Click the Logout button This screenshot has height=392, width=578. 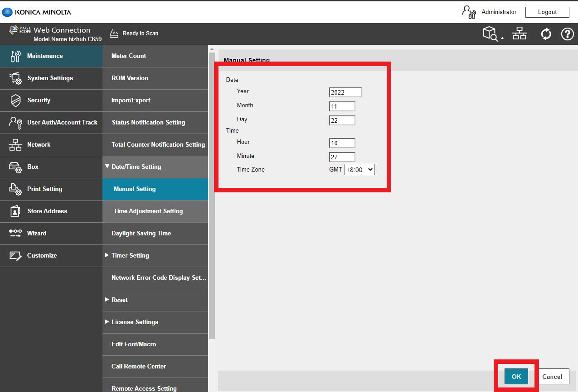coord(547,12)
